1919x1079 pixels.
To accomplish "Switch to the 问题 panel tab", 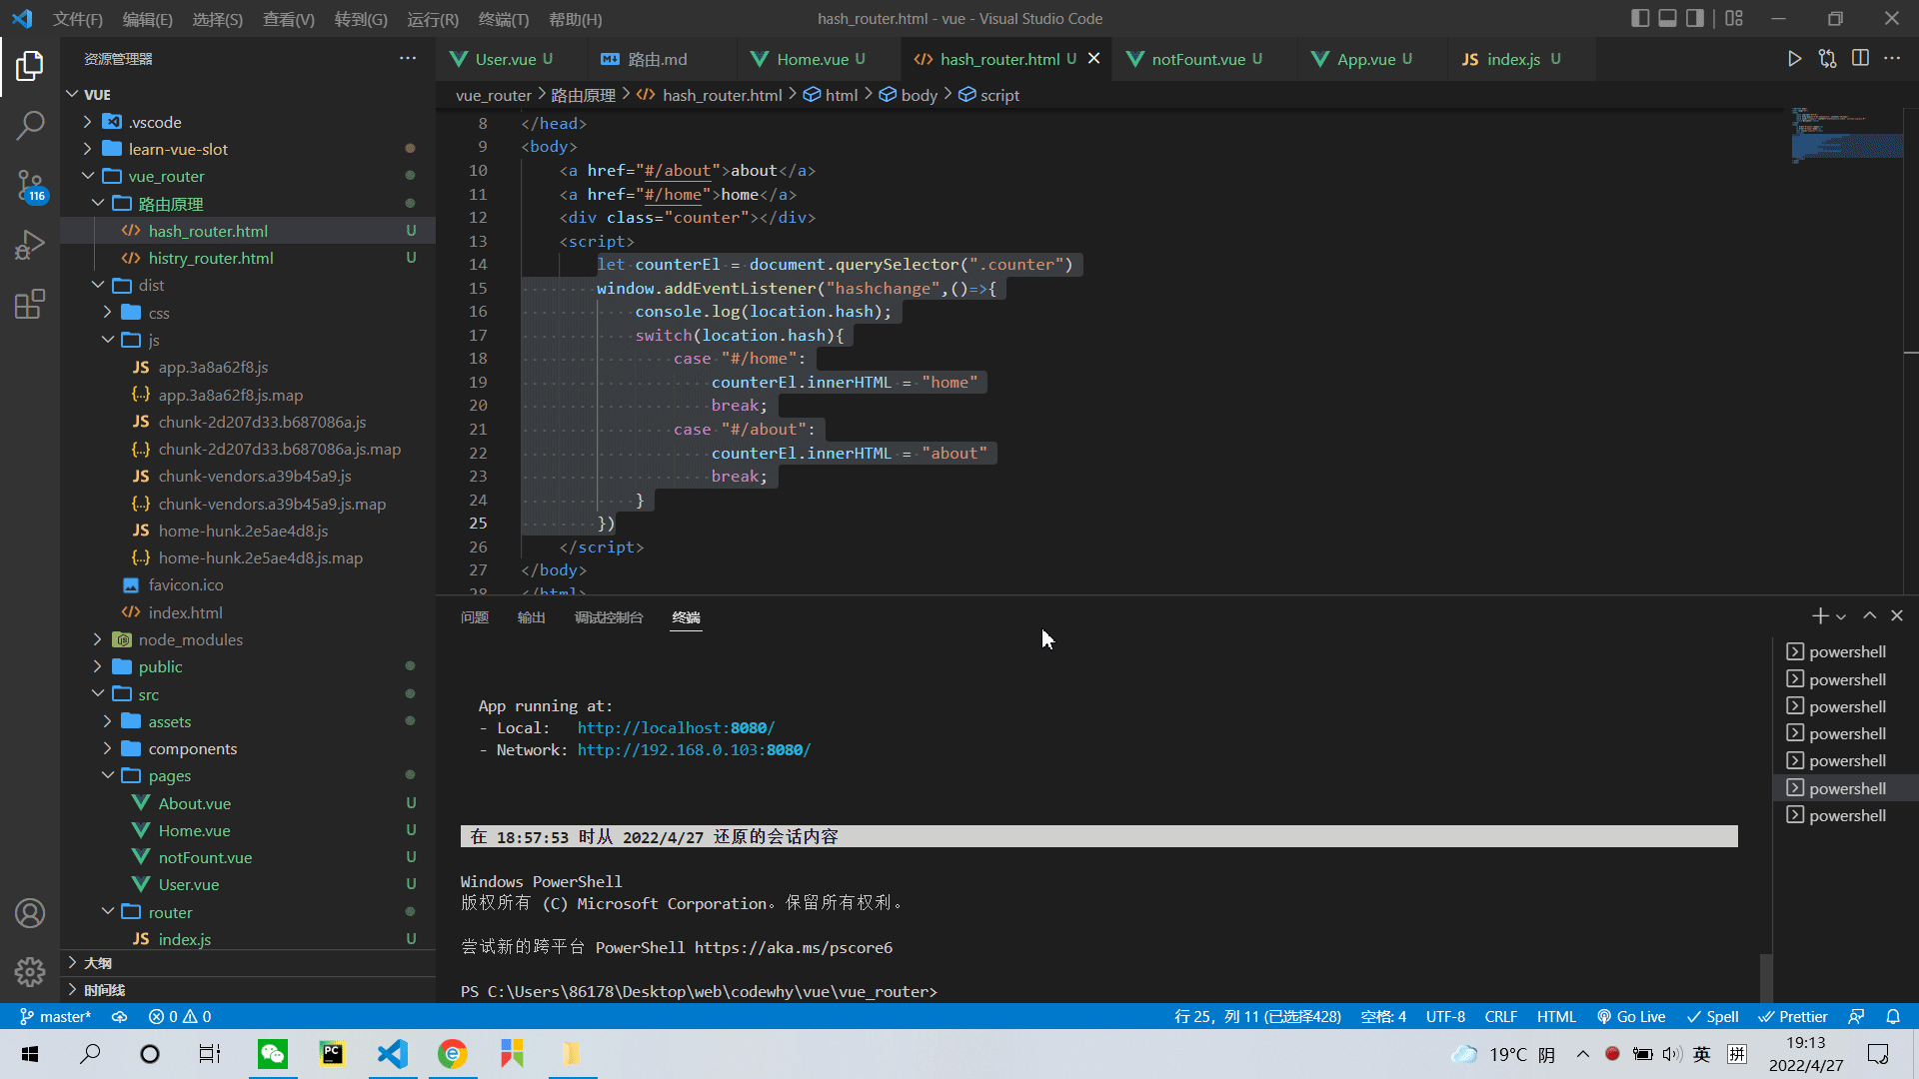I will (475, 617).
